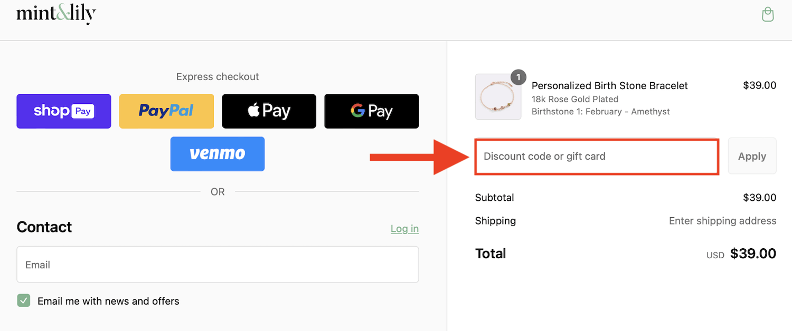Uncheck Email me with news and offers
Screen dimensions: 792x331
(24, 300)
